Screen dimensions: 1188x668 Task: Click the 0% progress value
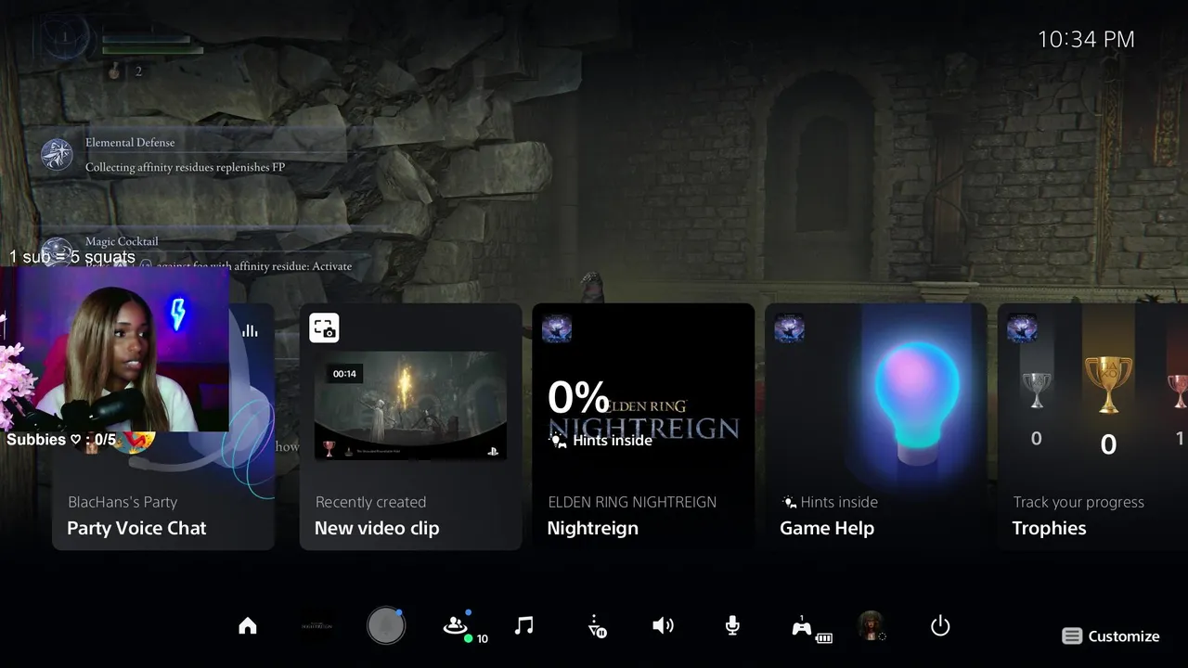pos(578,398)
